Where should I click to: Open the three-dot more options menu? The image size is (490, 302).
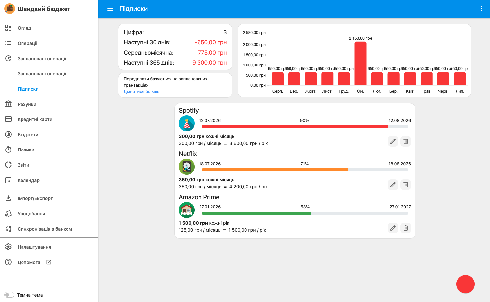point(481,9)
